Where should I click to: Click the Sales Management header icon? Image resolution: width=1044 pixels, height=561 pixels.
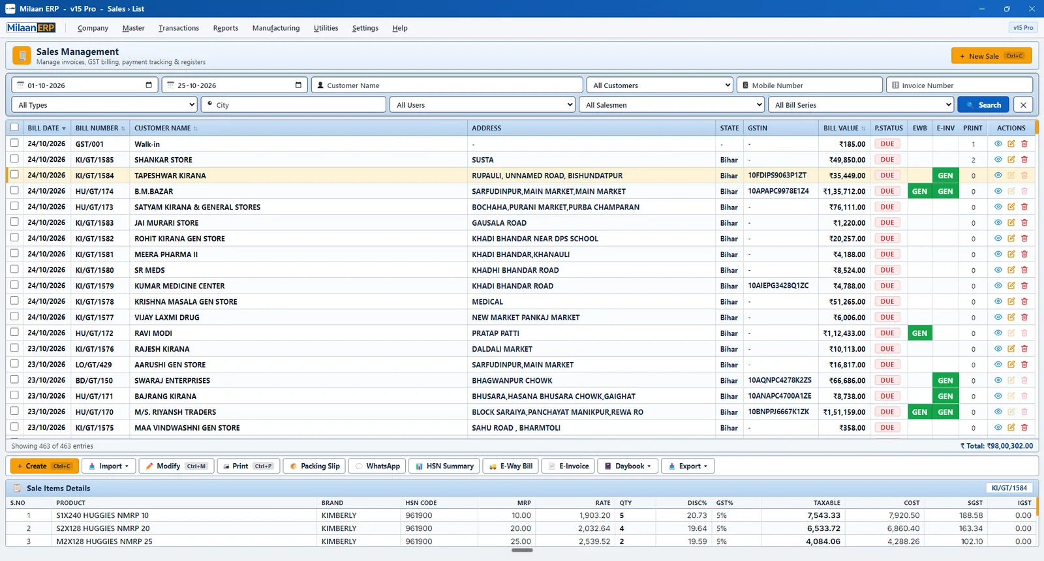tap(22, 56)
